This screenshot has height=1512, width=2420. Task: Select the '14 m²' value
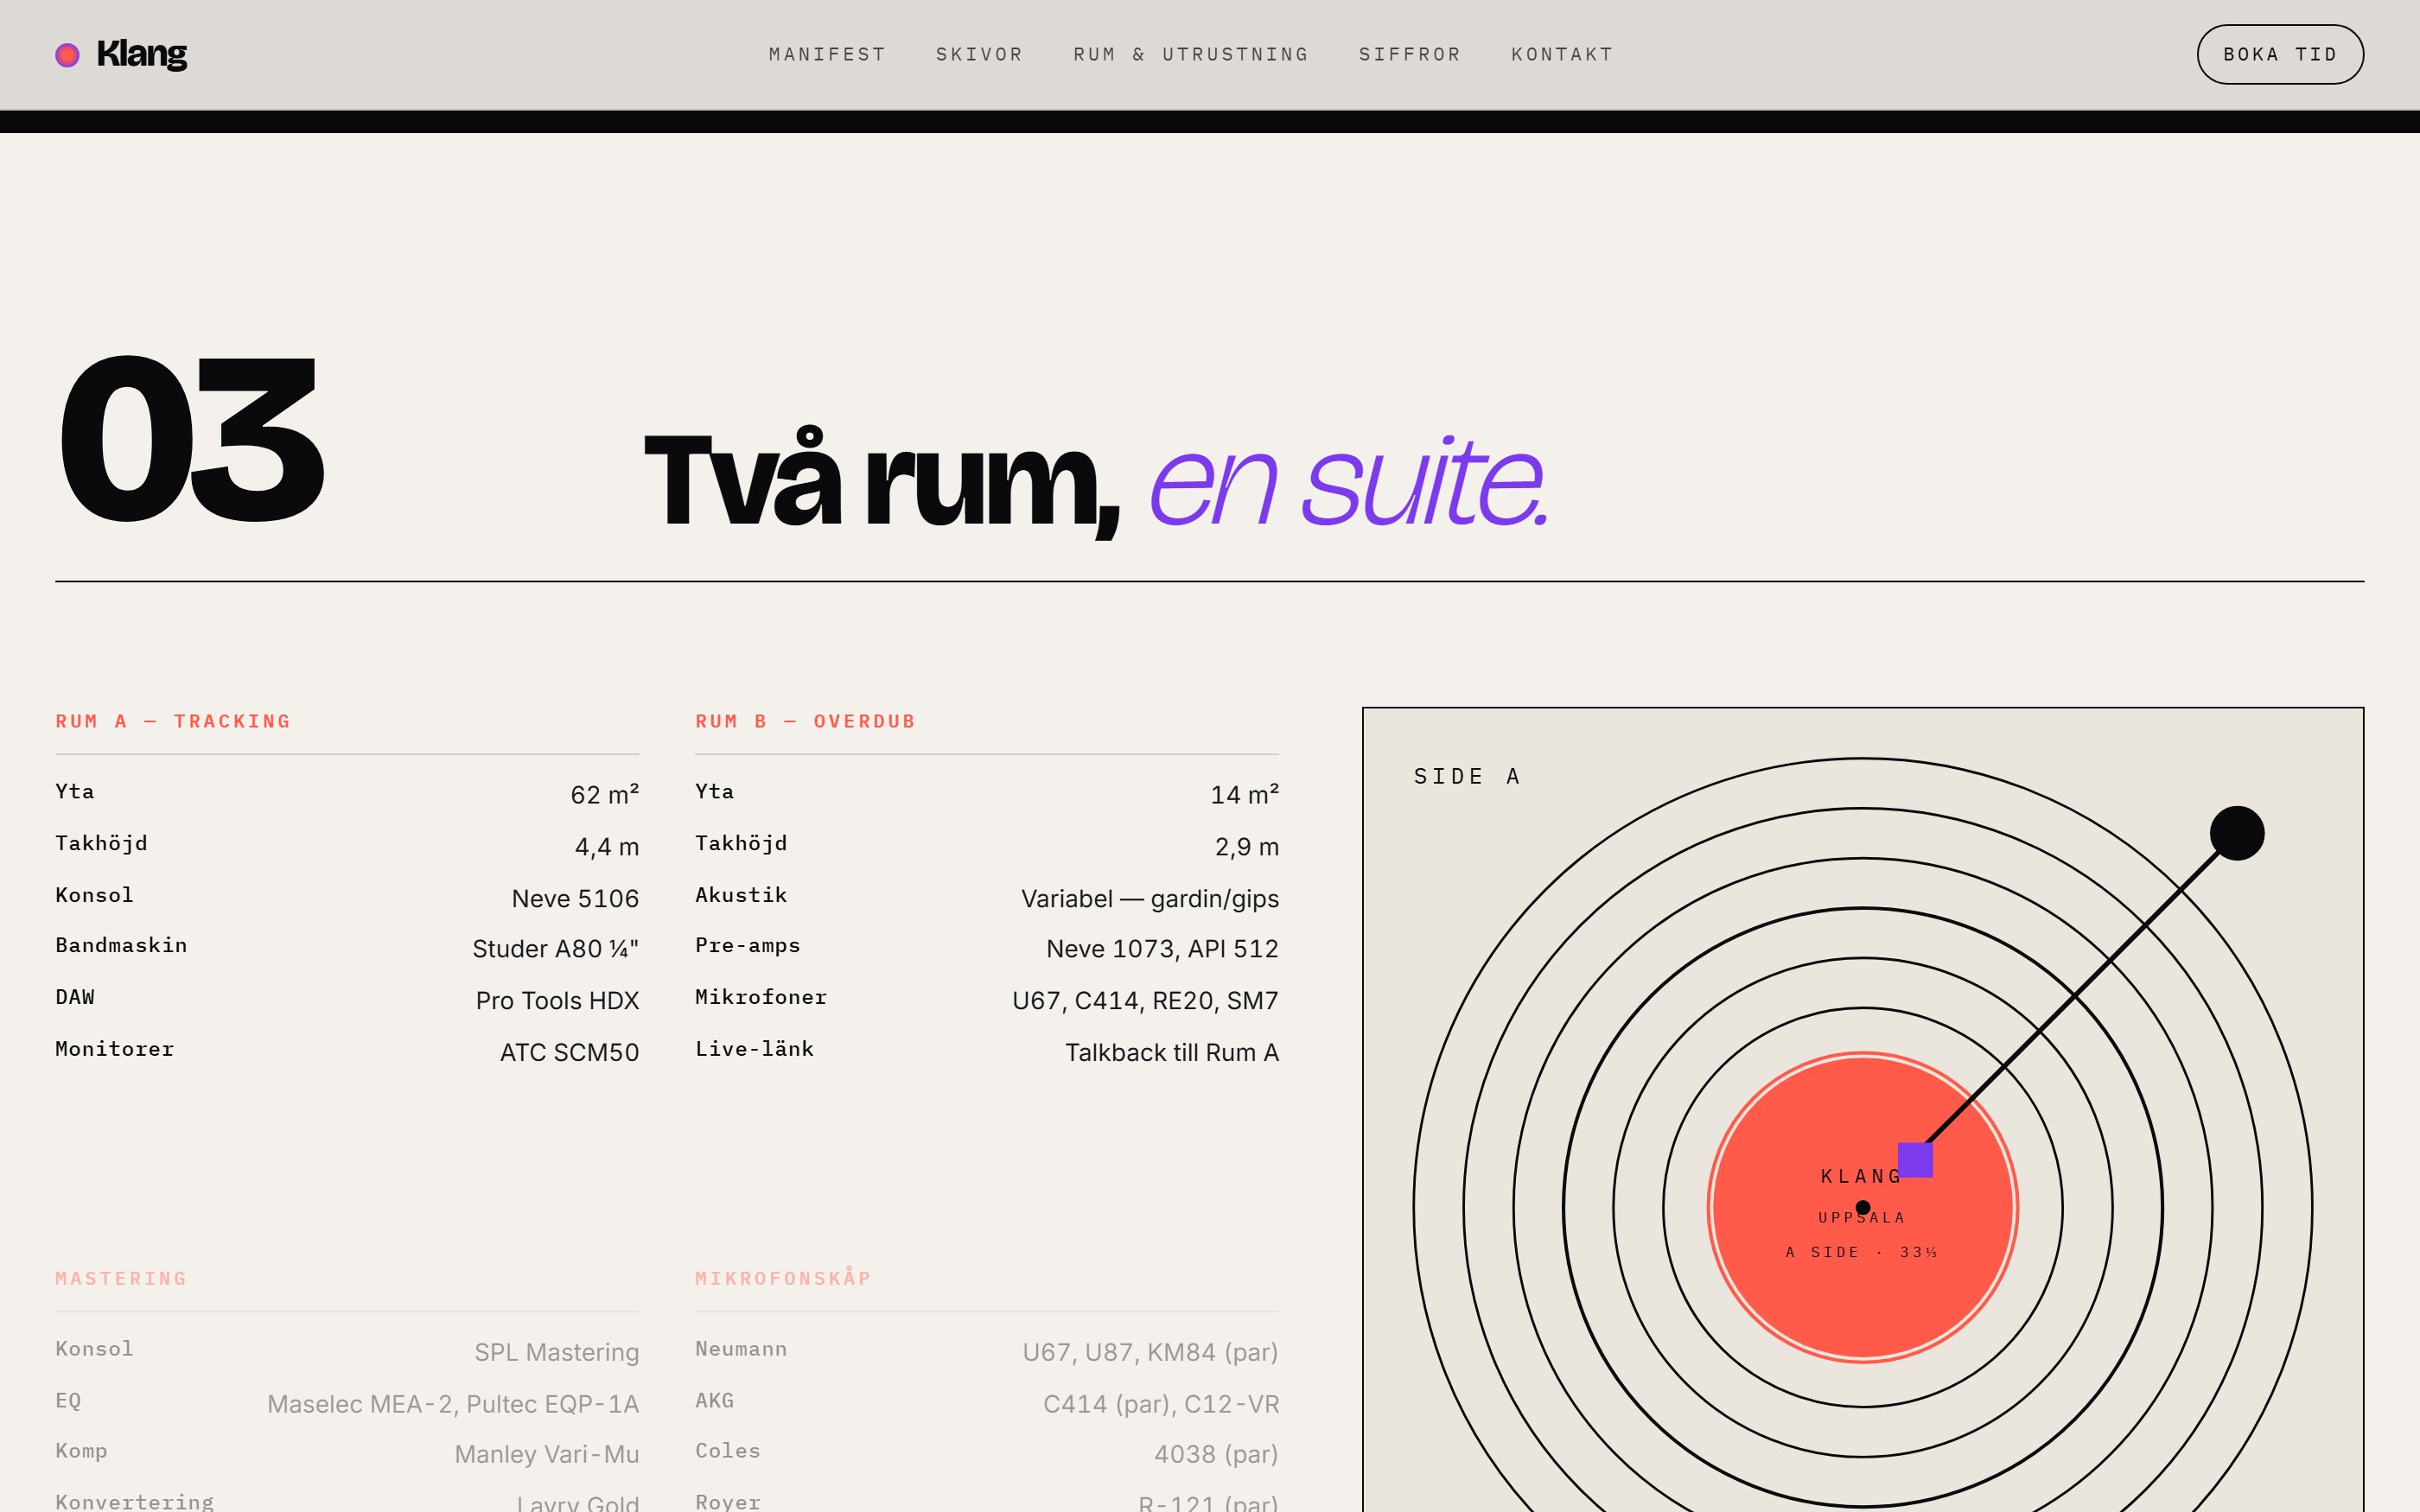(x=1244, y=794)
